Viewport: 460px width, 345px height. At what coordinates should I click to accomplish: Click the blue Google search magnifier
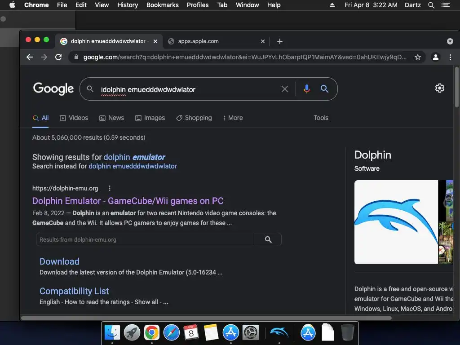(324, 88)
